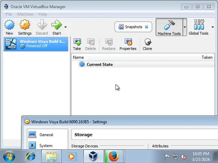Viewport: 218px width, 163px height.
Task: Select the Machine Tools button
Action: click(x=169, y=27)
